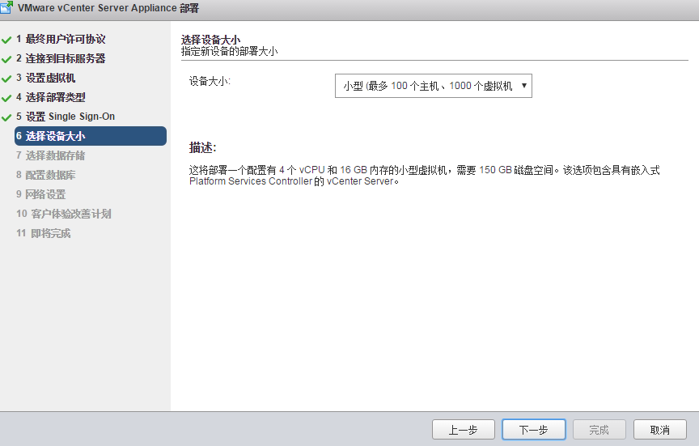Image resolution: width=699 pixels, height=446 pixels.
Task: Go to step 2 连接到目标服务器
Action: 61,58
